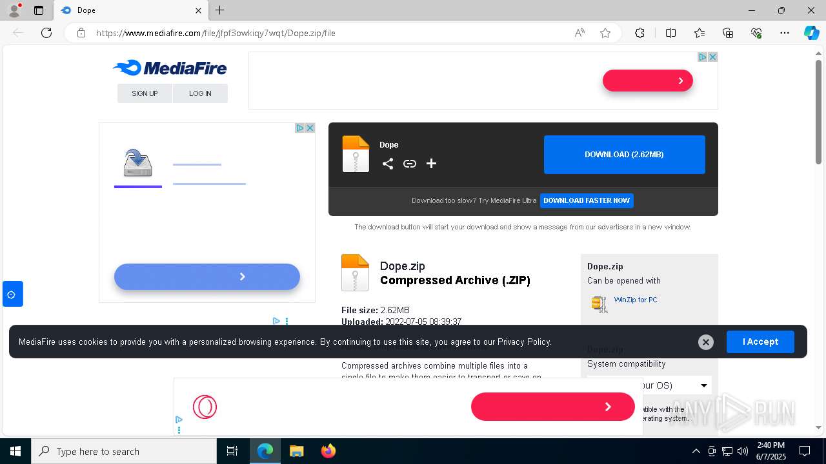Close the top banner ad X
826x464 pixels.
pos(712,57)
